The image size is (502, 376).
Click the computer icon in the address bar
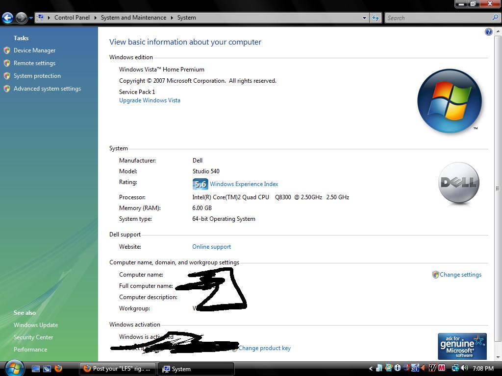coord(41,17)
